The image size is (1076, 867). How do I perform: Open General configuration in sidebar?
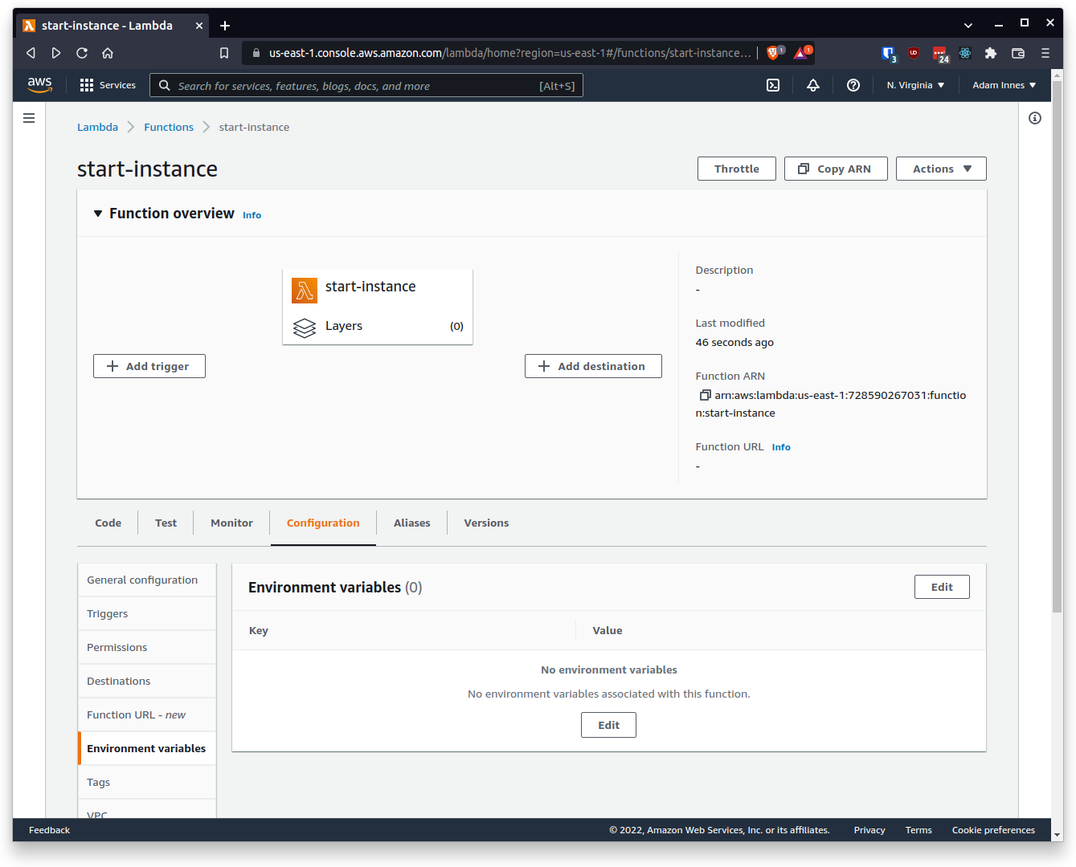147,580
